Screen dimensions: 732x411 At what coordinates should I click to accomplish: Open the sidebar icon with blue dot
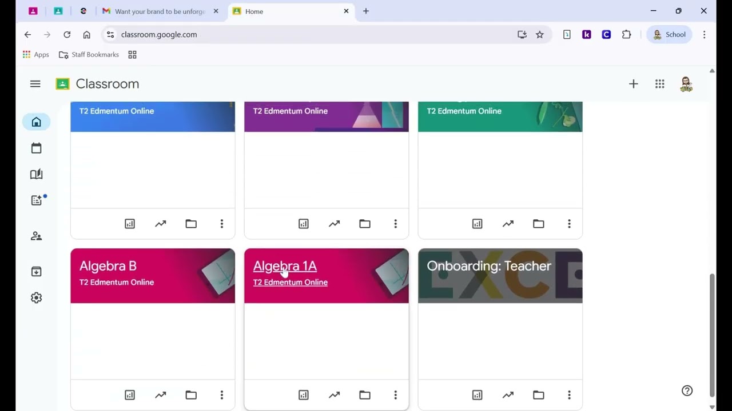coord(37,200)
